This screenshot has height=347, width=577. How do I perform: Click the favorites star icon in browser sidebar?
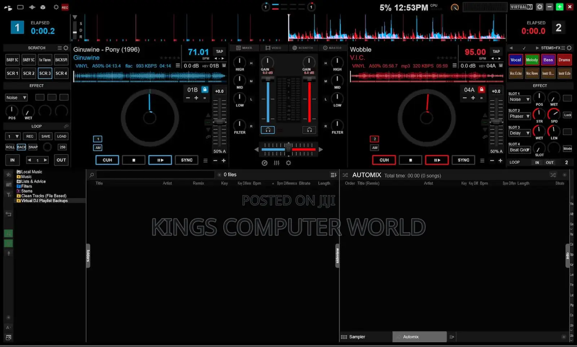tap(9, 175)
